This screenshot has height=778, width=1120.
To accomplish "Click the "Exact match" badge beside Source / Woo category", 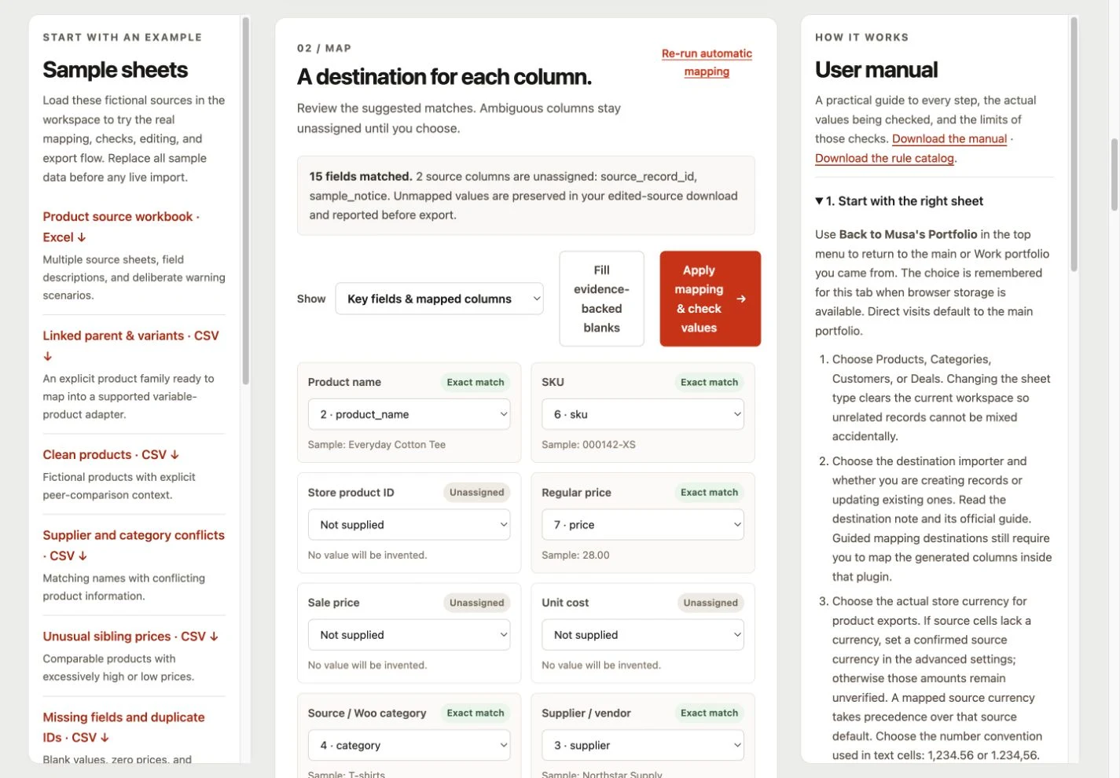I will [476, 713].
